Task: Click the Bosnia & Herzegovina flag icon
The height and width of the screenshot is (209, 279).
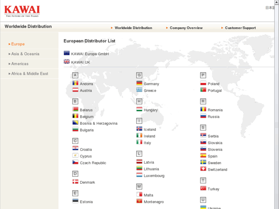Action: coord(75,123)
